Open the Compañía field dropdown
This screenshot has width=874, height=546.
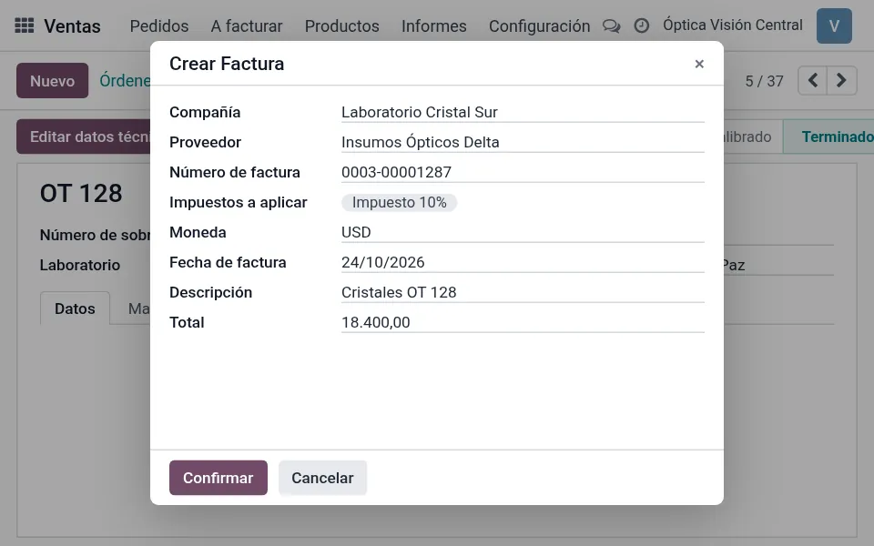[x=523, y=112]
